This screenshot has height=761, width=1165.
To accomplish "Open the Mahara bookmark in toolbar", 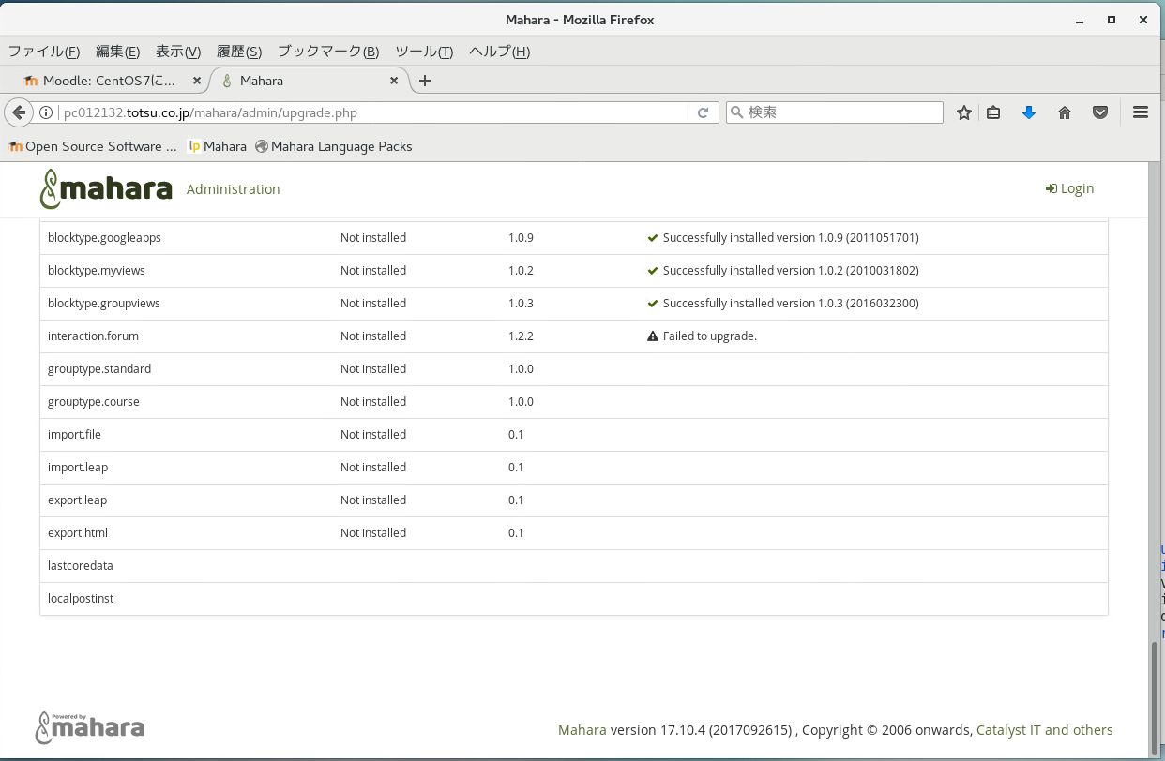I will click(217, 146).
